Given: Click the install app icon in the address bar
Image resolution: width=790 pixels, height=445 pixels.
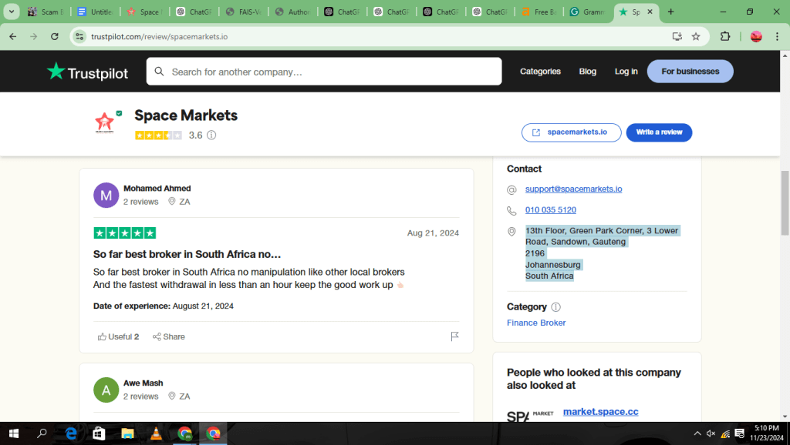Looking at the screenshot, I should click(677, 36).
